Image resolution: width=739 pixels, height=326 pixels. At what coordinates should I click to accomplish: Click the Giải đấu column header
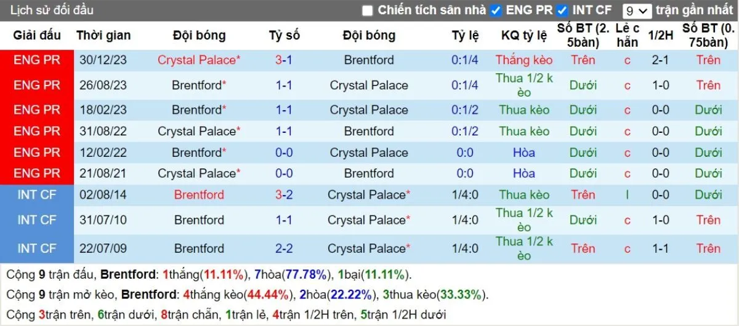37,36
